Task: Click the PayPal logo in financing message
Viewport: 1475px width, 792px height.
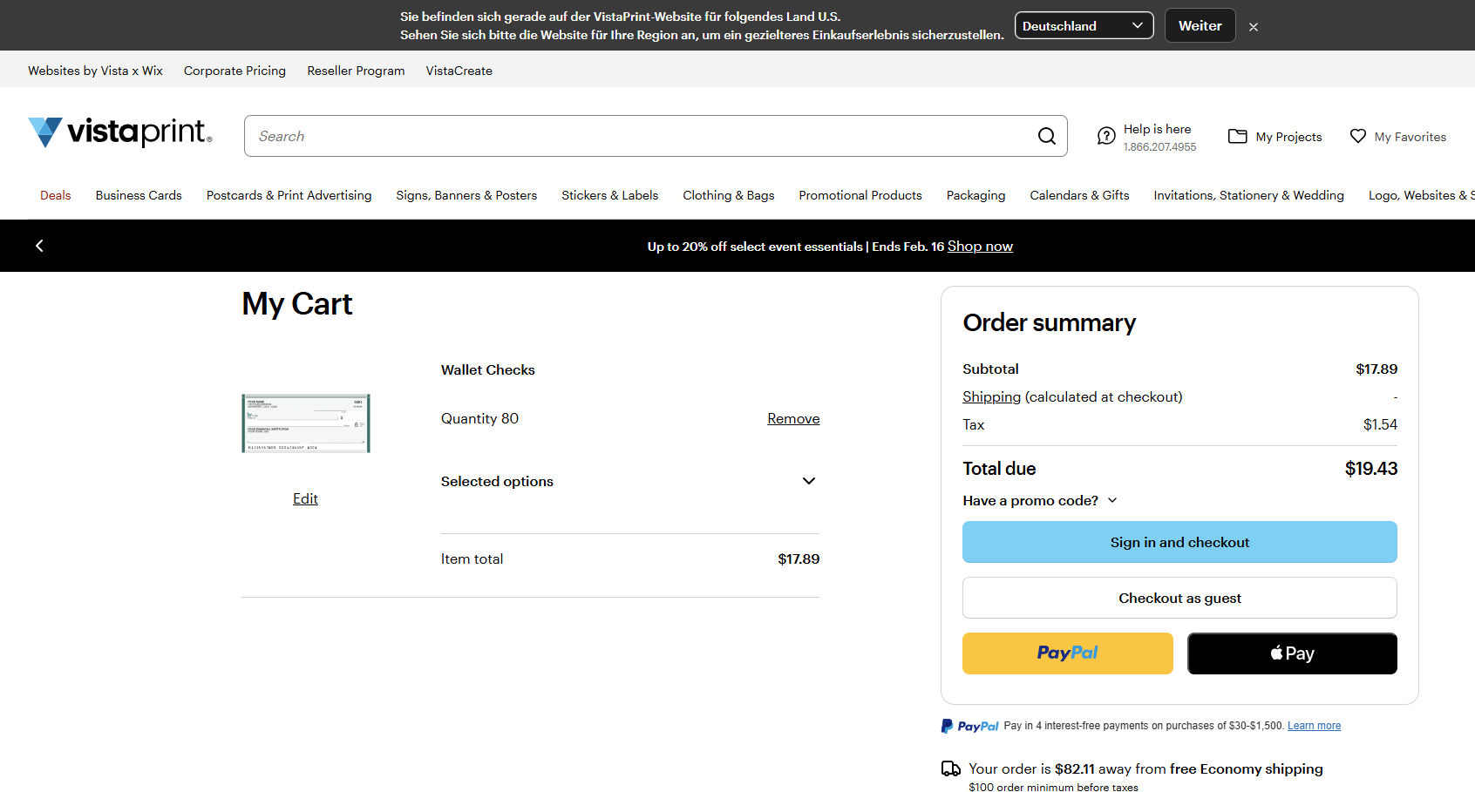Action: [x=970, y=726]
